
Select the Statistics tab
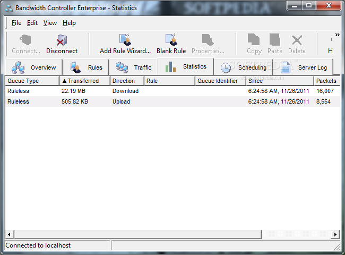click(185, 66)
